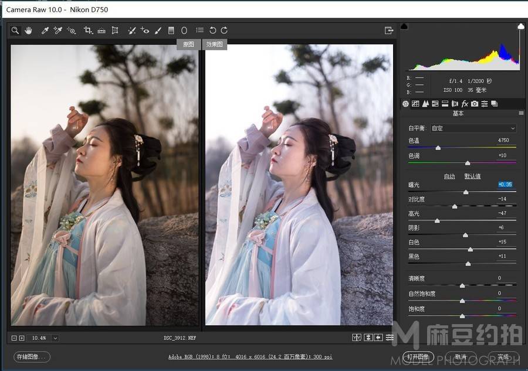
Task: Click the zoom in plus button
Action: [22, 338]
